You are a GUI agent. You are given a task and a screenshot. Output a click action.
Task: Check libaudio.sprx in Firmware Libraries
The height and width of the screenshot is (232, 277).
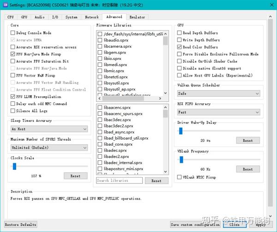point(100,40)
